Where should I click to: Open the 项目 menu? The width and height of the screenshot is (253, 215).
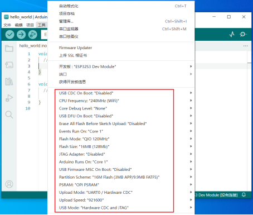coord(30,25)
